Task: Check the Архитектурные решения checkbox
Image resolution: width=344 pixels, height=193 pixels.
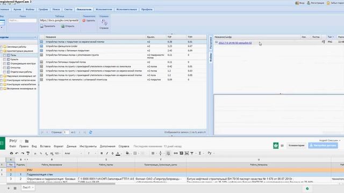Action: (x=1, y=51)
